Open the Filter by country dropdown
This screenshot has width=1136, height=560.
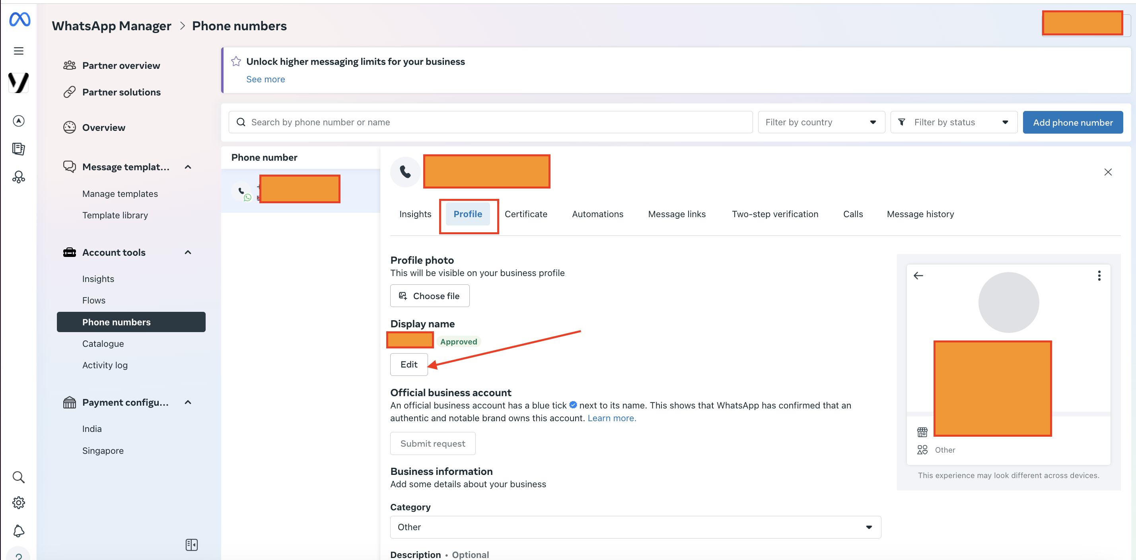(821, 122)
